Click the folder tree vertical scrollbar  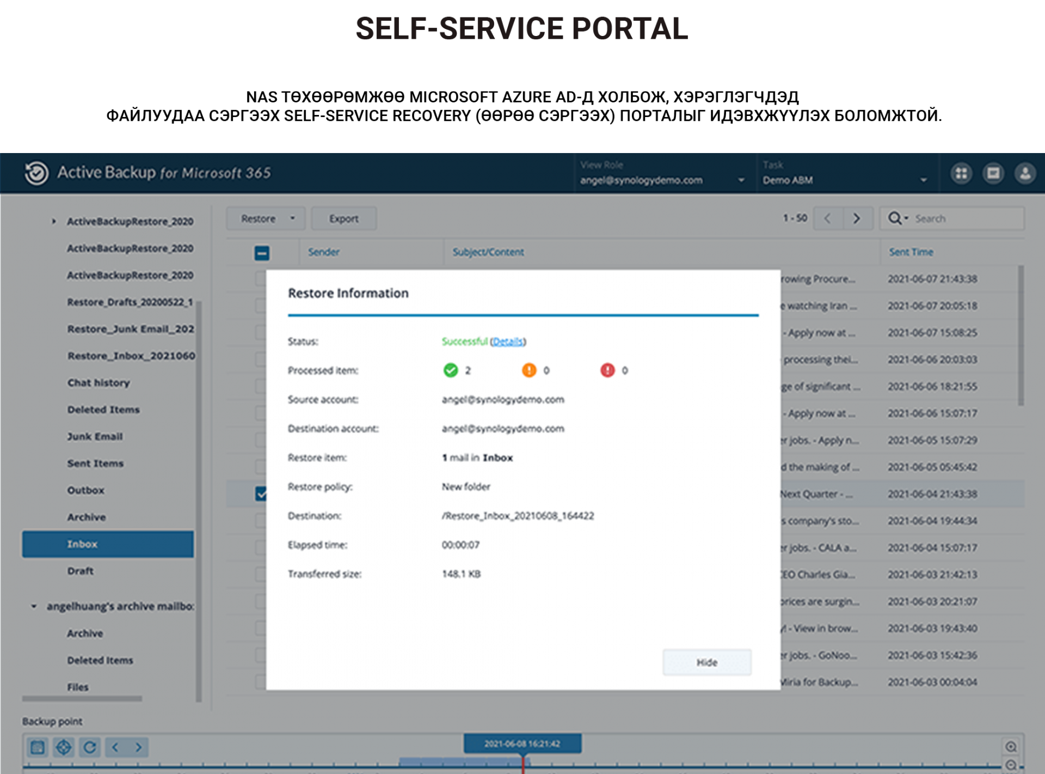tap(199, 501)
